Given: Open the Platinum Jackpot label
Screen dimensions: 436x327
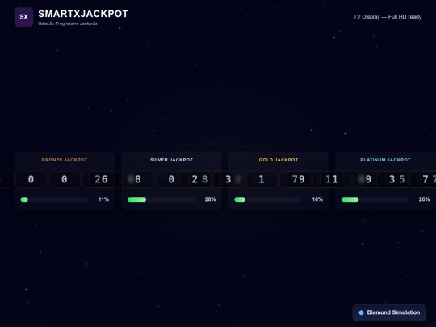Looking at the screenshot, I should (x=385, y=160).
